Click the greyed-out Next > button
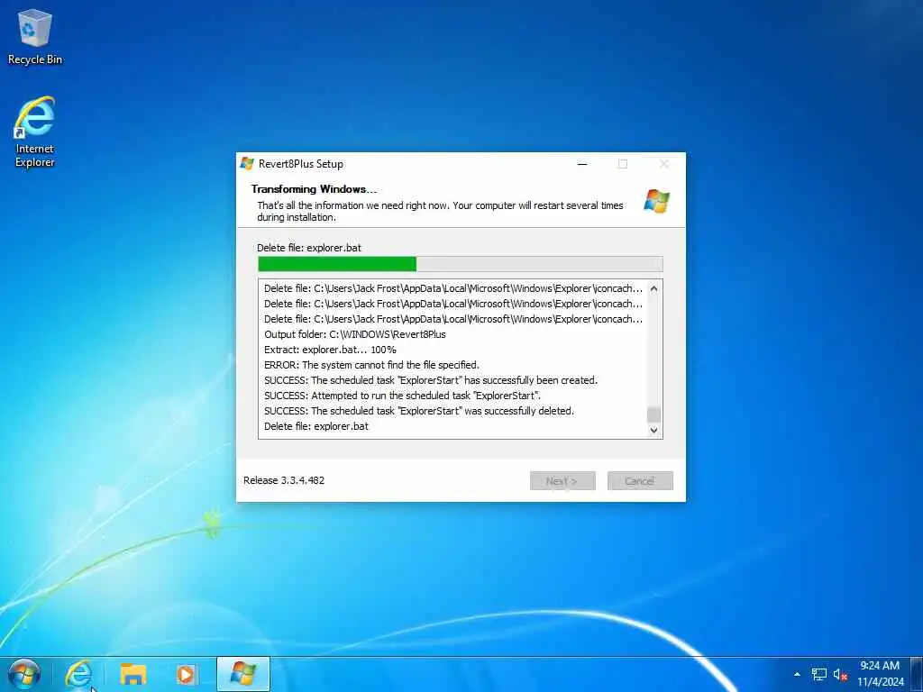 coord(562,481)
